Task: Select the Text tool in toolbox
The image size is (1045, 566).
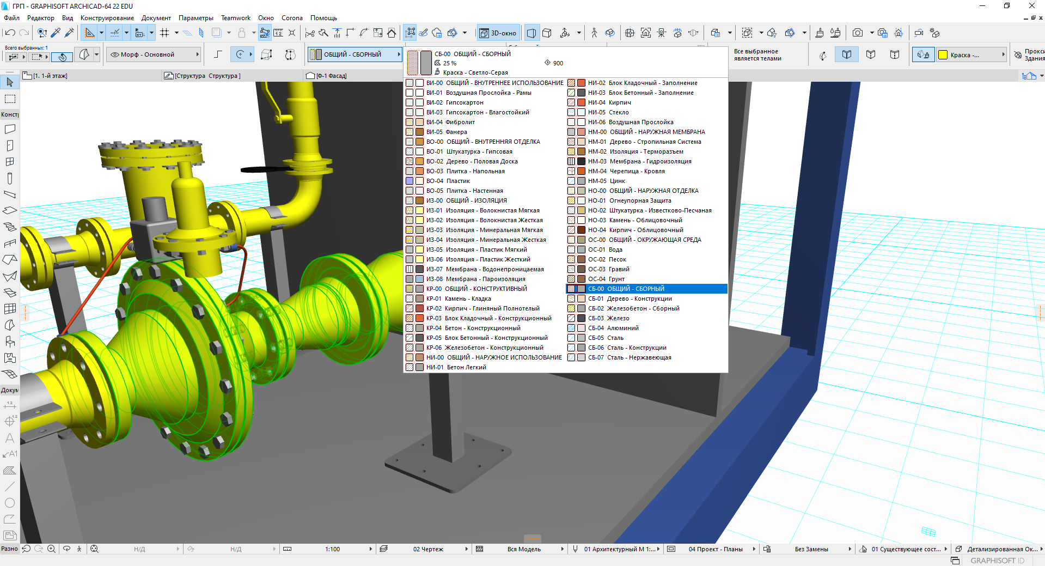Action: [10, 438]
